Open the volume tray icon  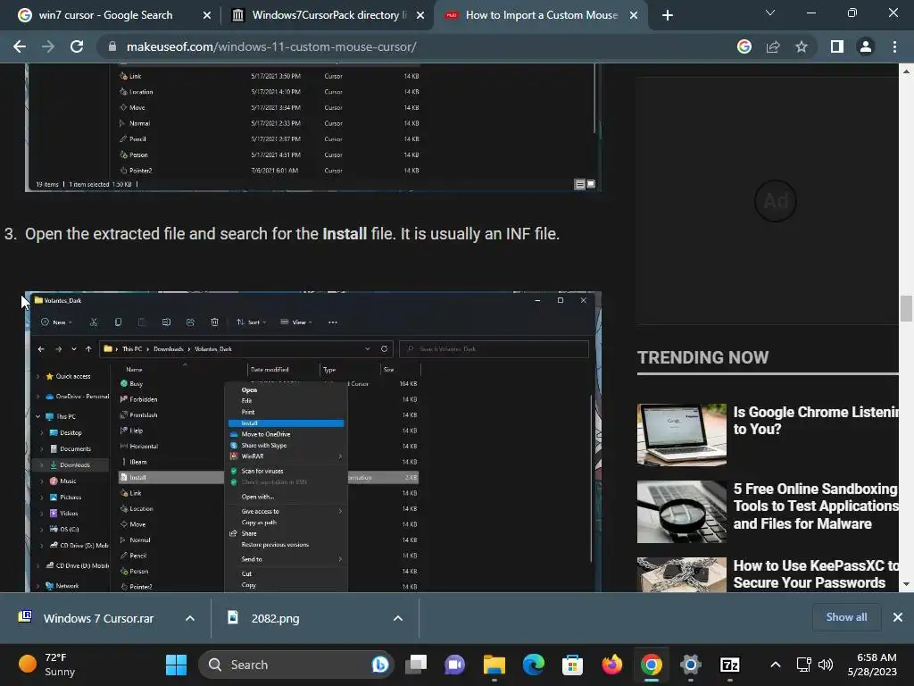tap(826, 665)
